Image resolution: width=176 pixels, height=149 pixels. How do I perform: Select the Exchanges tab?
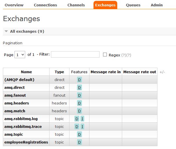point(105,5)
